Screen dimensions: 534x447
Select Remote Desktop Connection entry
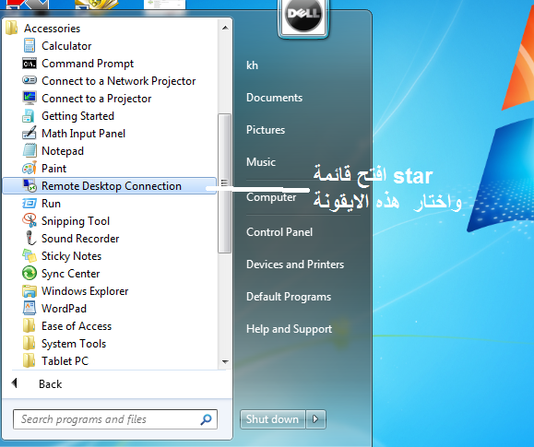coord(110,186)
